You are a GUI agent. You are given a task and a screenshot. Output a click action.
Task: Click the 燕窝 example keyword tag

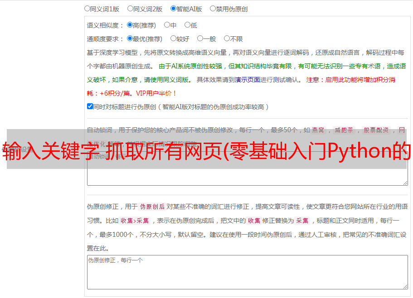coord(318,130)
